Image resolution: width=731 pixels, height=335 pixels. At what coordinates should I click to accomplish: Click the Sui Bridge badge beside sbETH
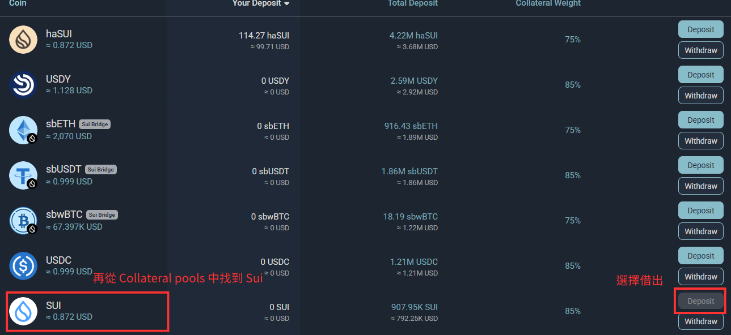pos(95,124)
